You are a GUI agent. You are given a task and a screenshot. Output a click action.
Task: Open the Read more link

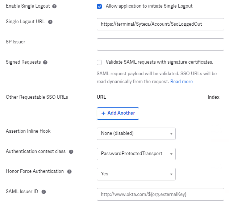click(182, 82)
